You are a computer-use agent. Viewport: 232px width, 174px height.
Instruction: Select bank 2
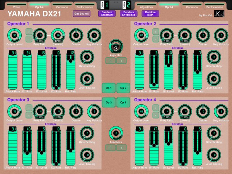(x=127, y=5)
